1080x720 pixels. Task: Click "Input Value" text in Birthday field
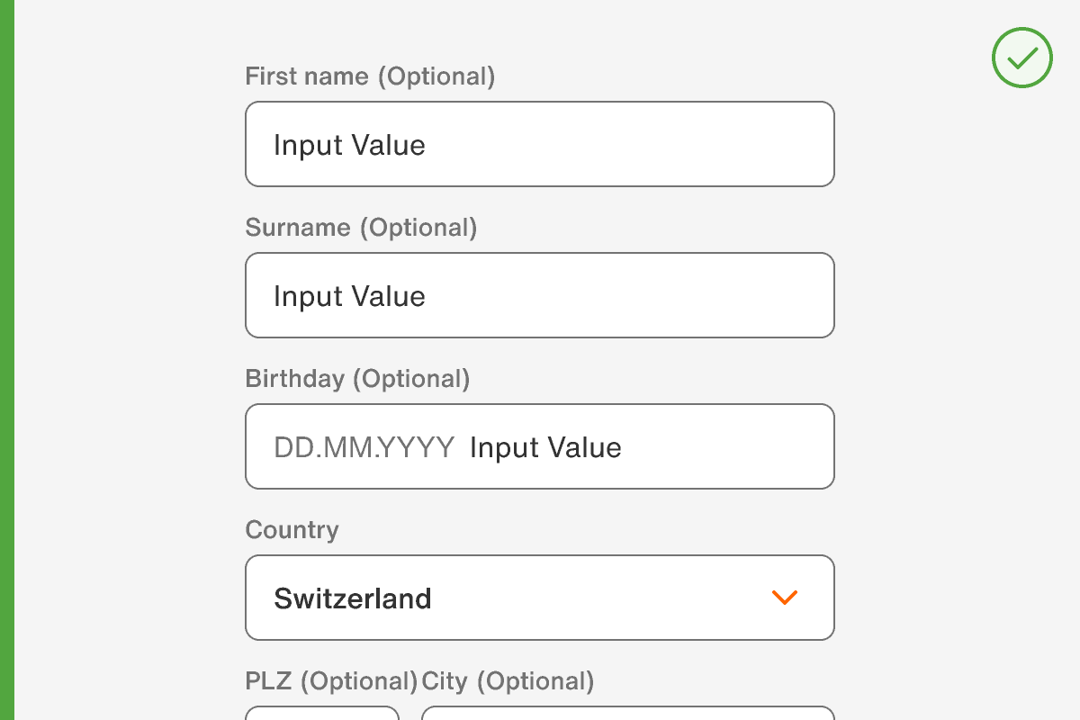[x=545, y=447]
